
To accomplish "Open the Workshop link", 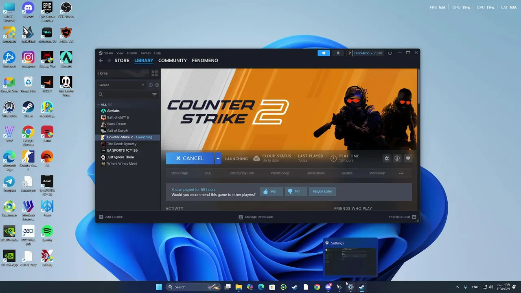I will [x=377, y=173].
